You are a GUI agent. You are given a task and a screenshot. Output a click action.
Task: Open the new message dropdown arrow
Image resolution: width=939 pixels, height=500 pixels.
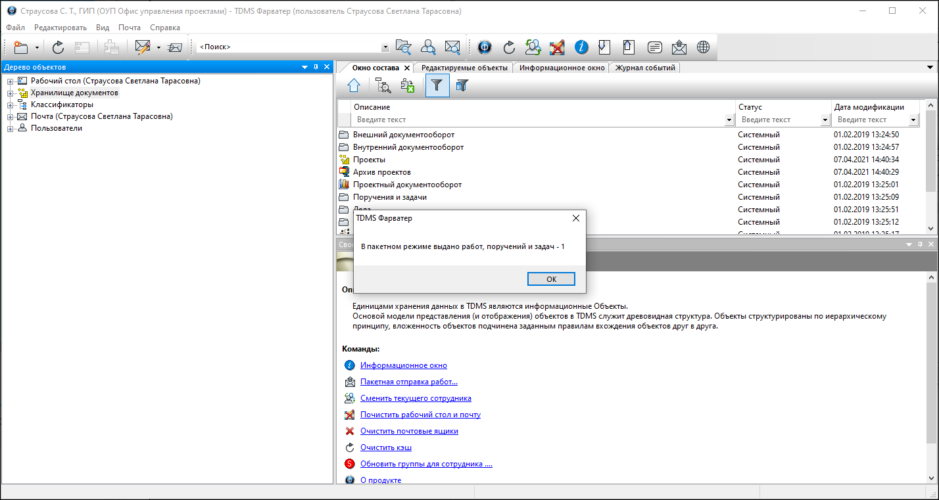pyautogui.click(x=158, y=47)
